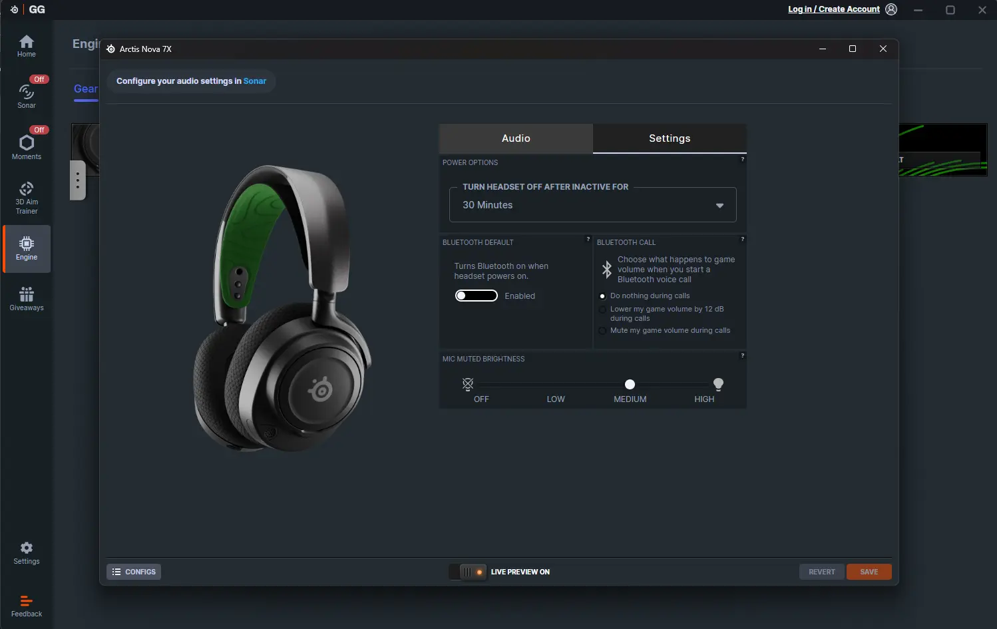The image size is (997, 629).
Task: Select Engine in the sidebar
Action: (x=27, y=248)
